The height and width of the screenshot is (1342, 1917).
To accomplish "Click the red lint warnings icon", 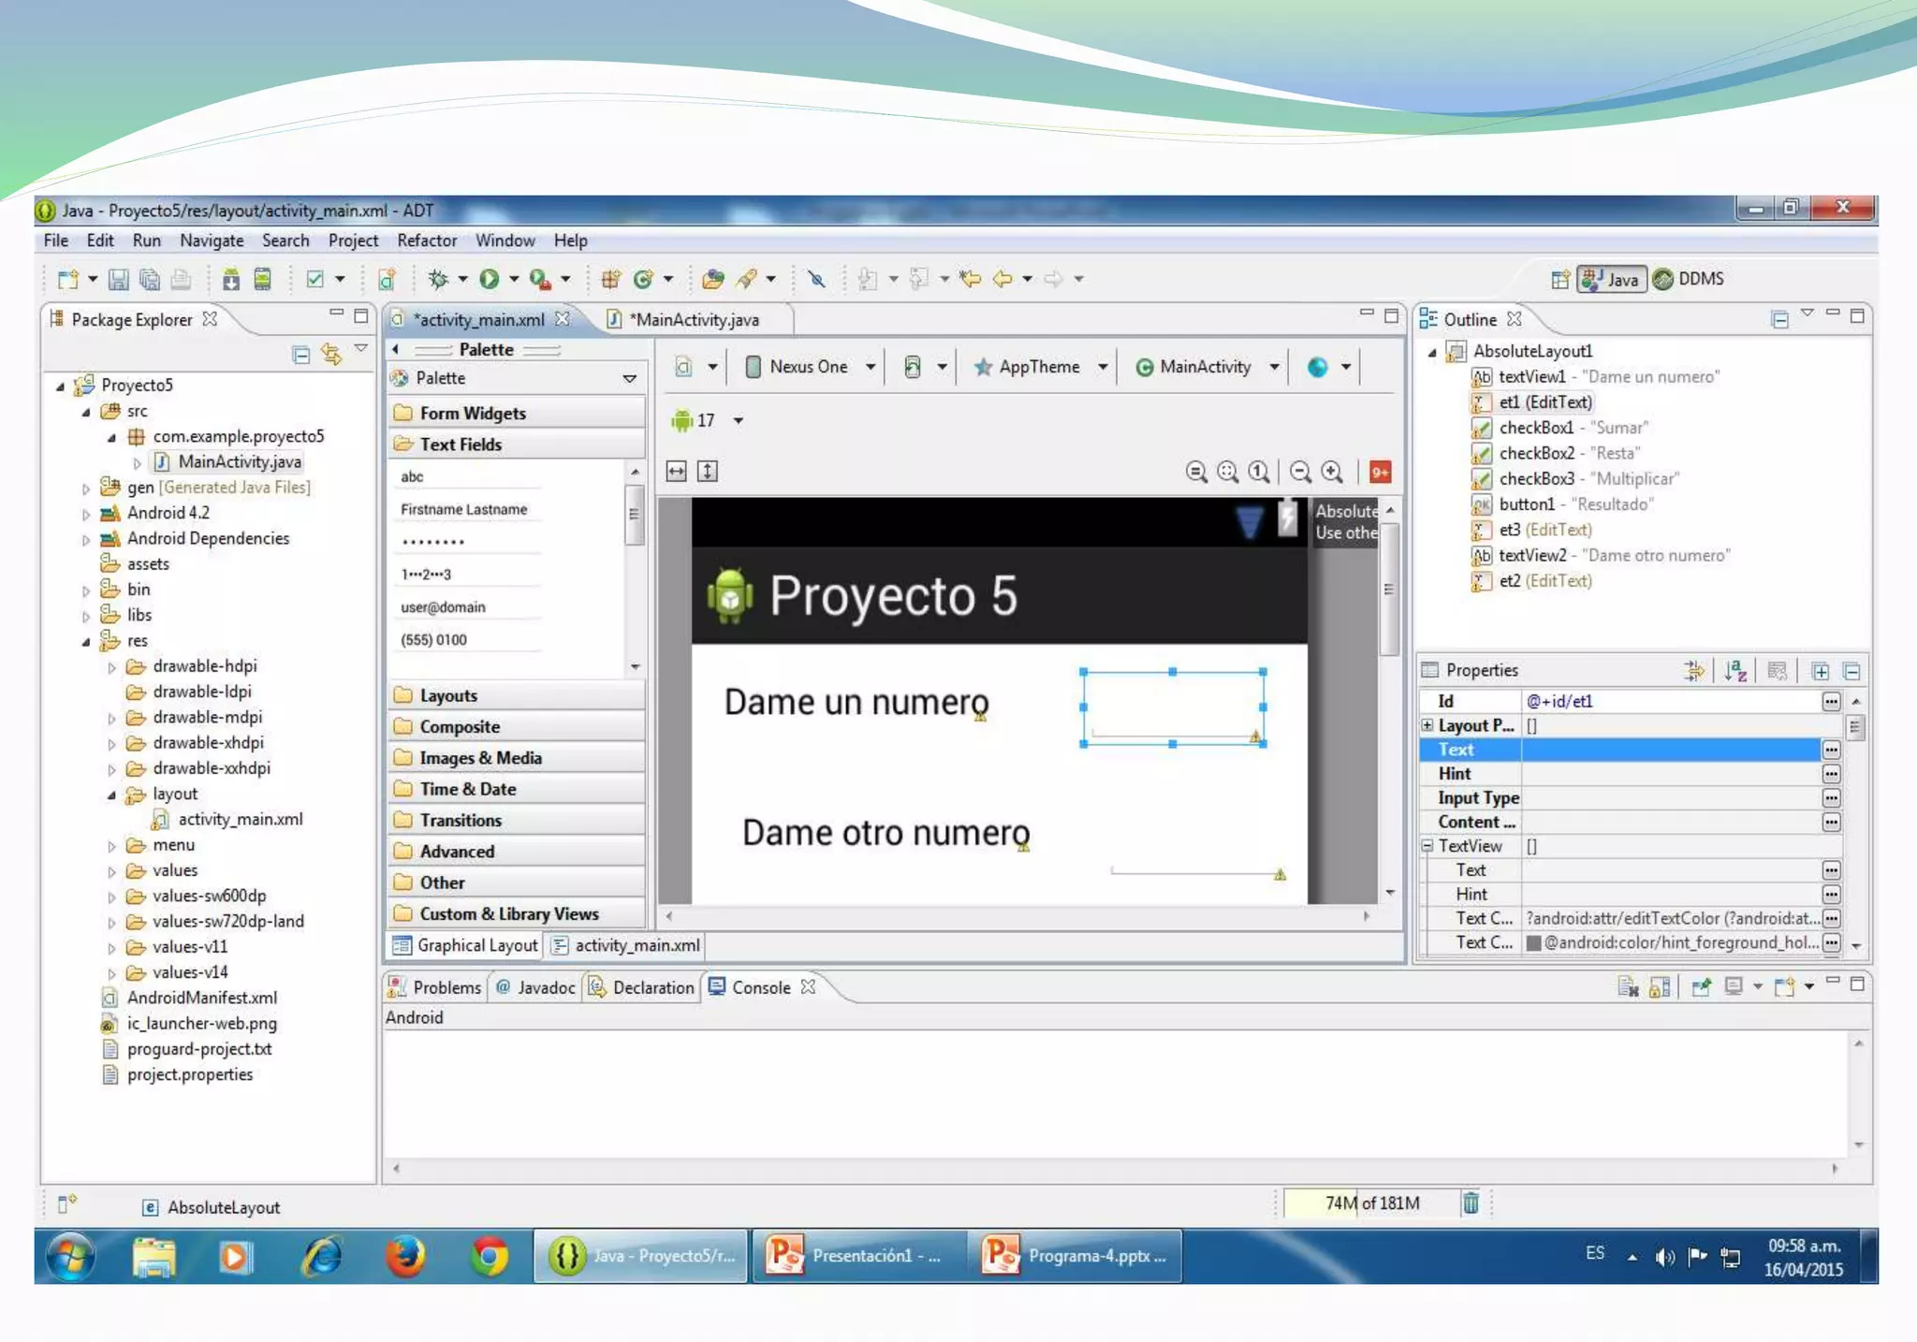I will pyautogui.click(x=1380, y=472).
